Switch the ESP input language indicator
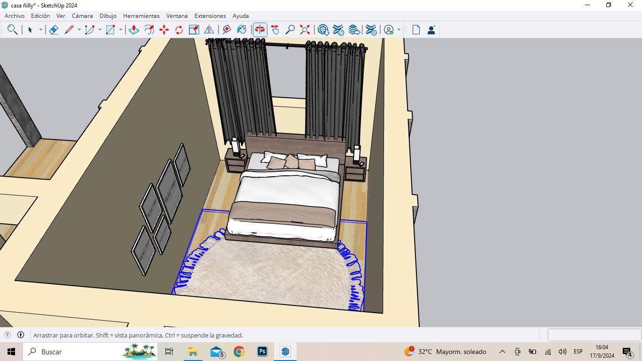The height and width of the screenshot is (361, 642). click(578, 352)
